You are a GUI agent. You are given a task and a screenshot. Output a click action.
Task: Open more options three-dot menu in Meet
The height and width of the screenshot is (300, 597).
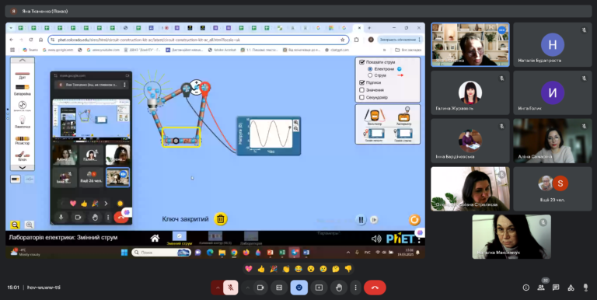coord(355,288)
